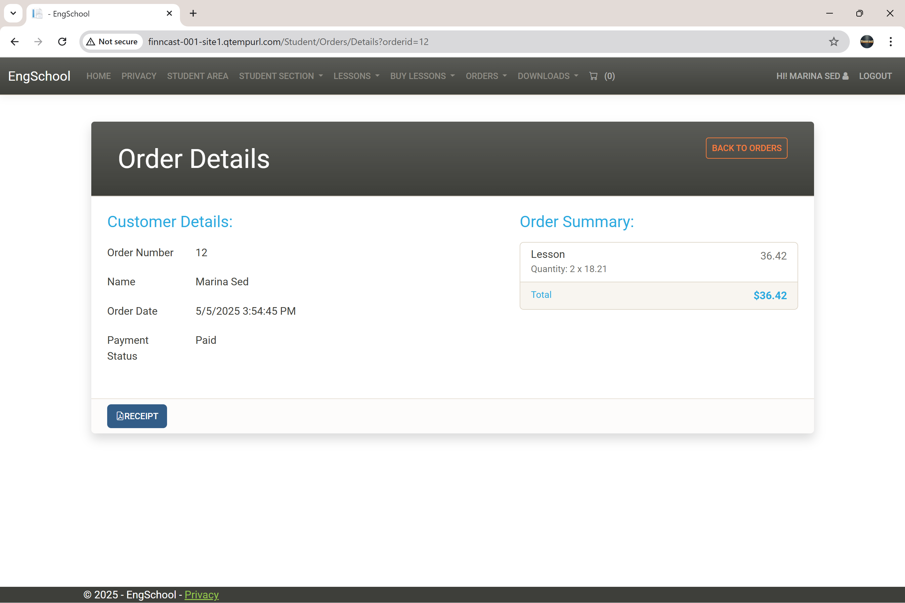
Task: Reload the page with the refresh icon
Action: [x=62, y=42]
